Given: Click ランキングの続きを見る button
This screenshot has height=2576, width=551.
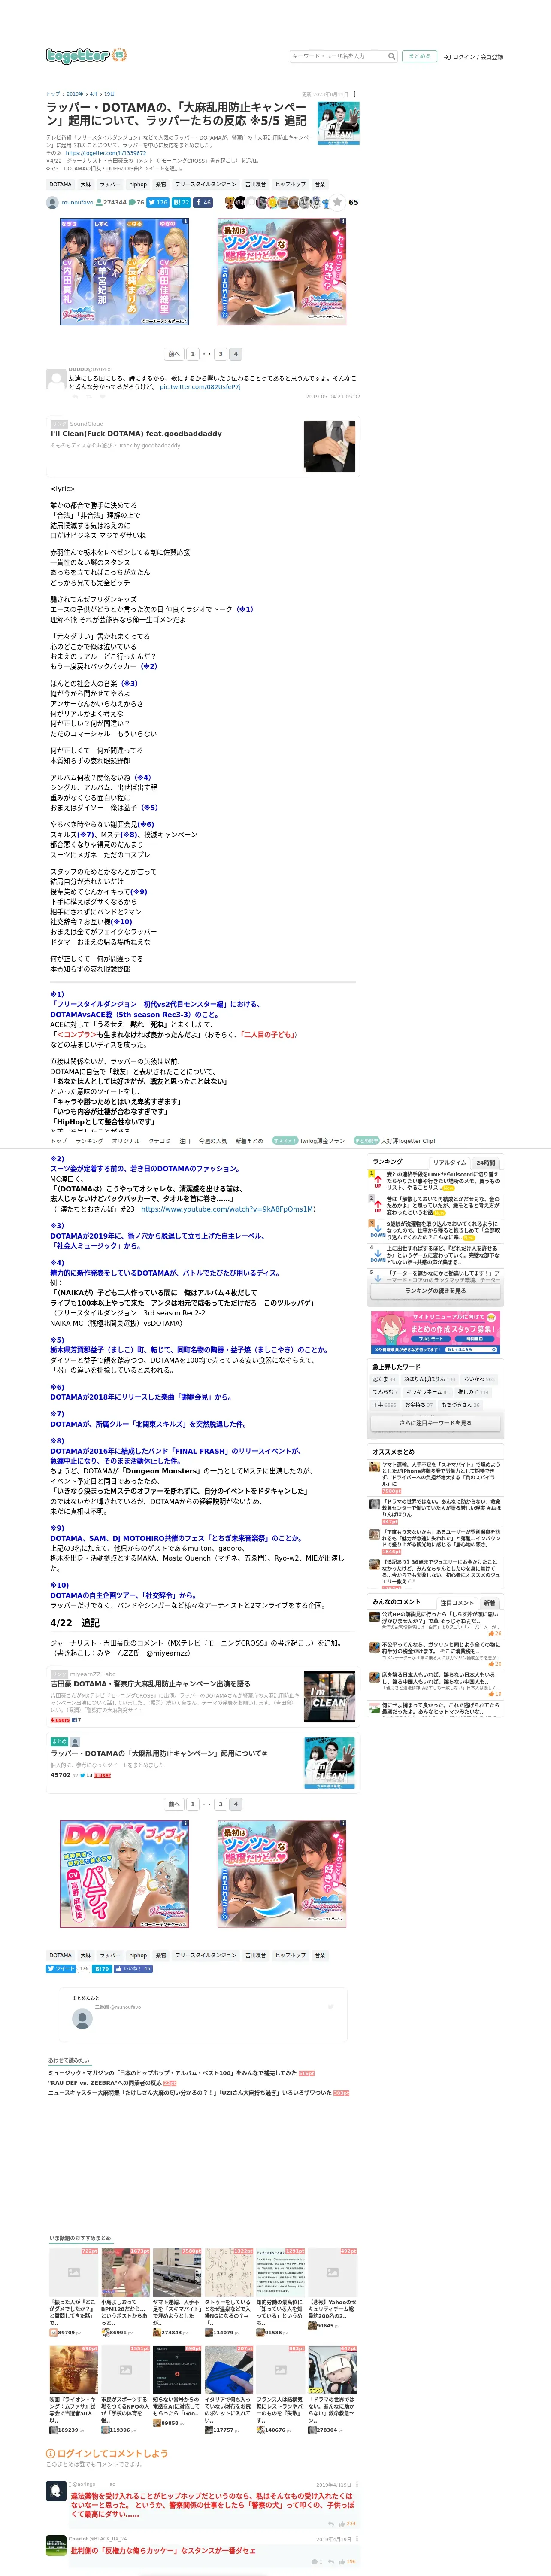Looking at the screenshot, I should pyautogui.click(x=436, y=1291).
